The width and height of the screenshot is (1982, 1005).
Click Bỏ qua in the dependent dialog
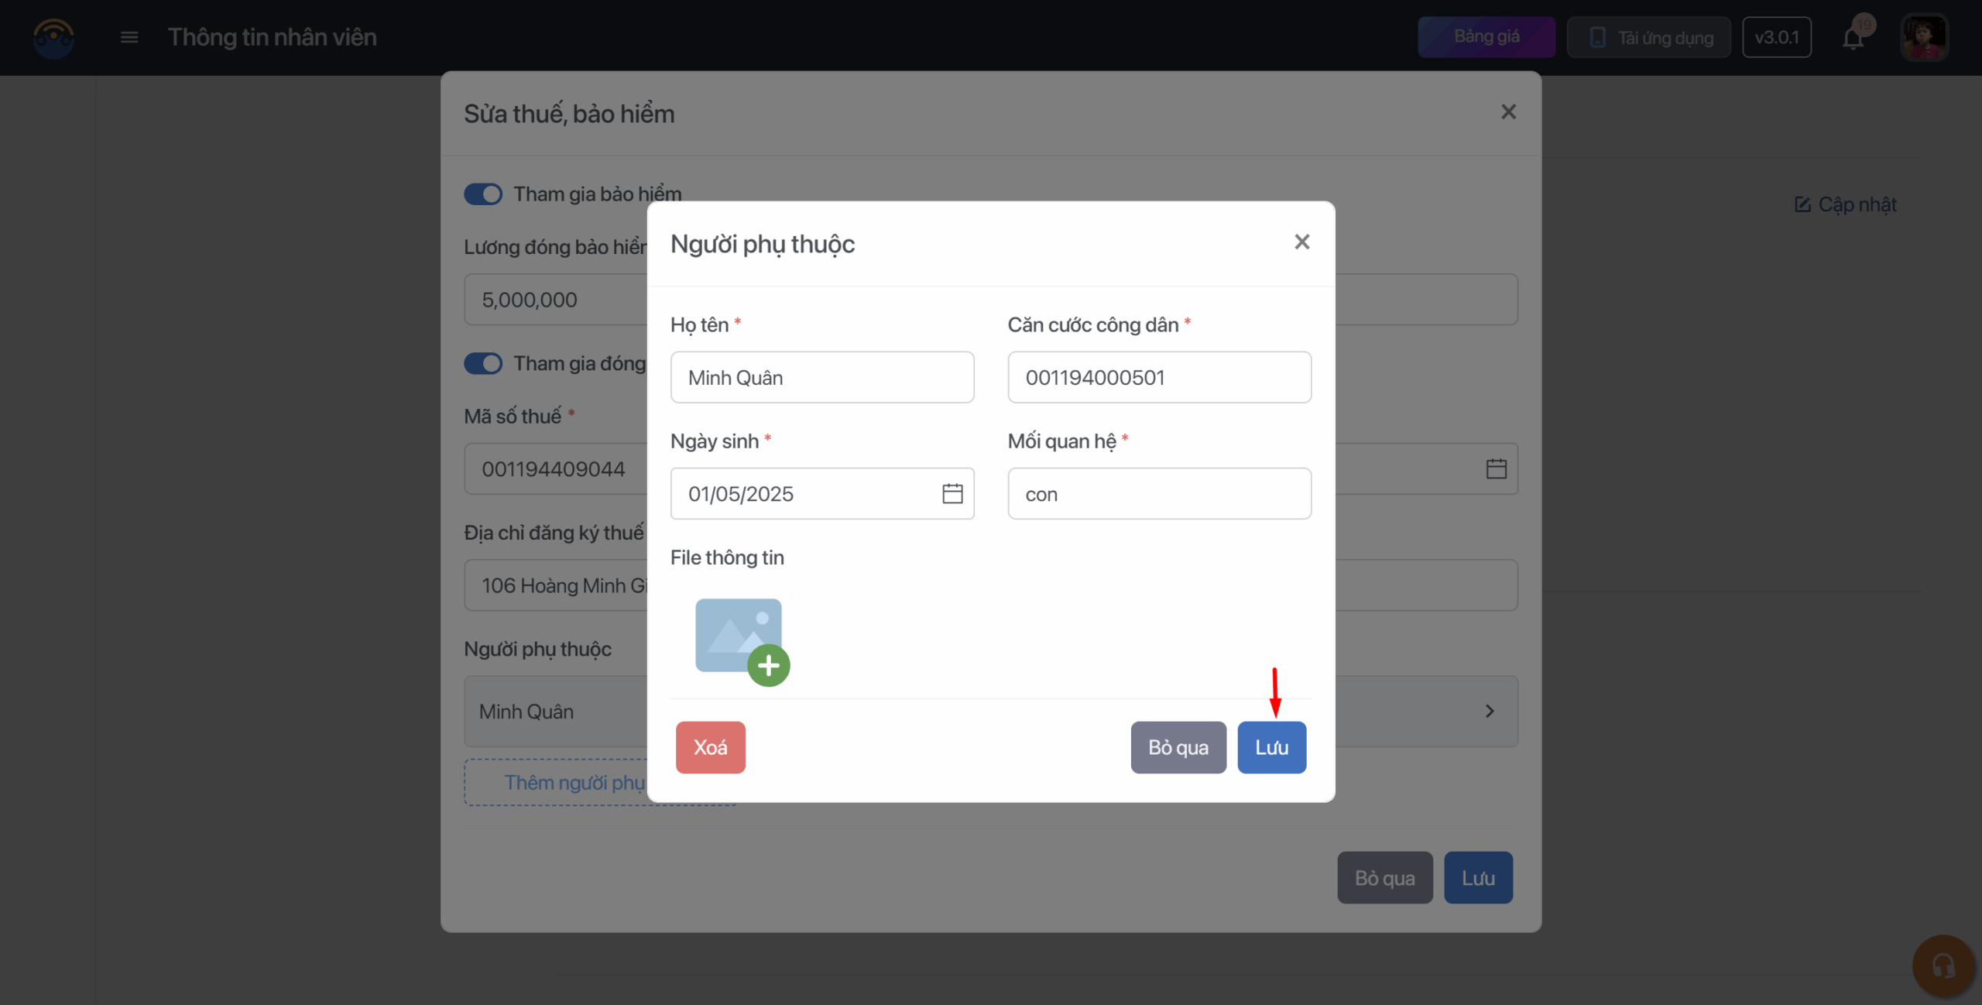point(1178,747)
